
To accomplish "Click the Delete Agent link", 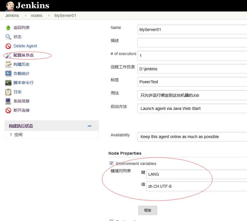I will [x=25, y=46].
